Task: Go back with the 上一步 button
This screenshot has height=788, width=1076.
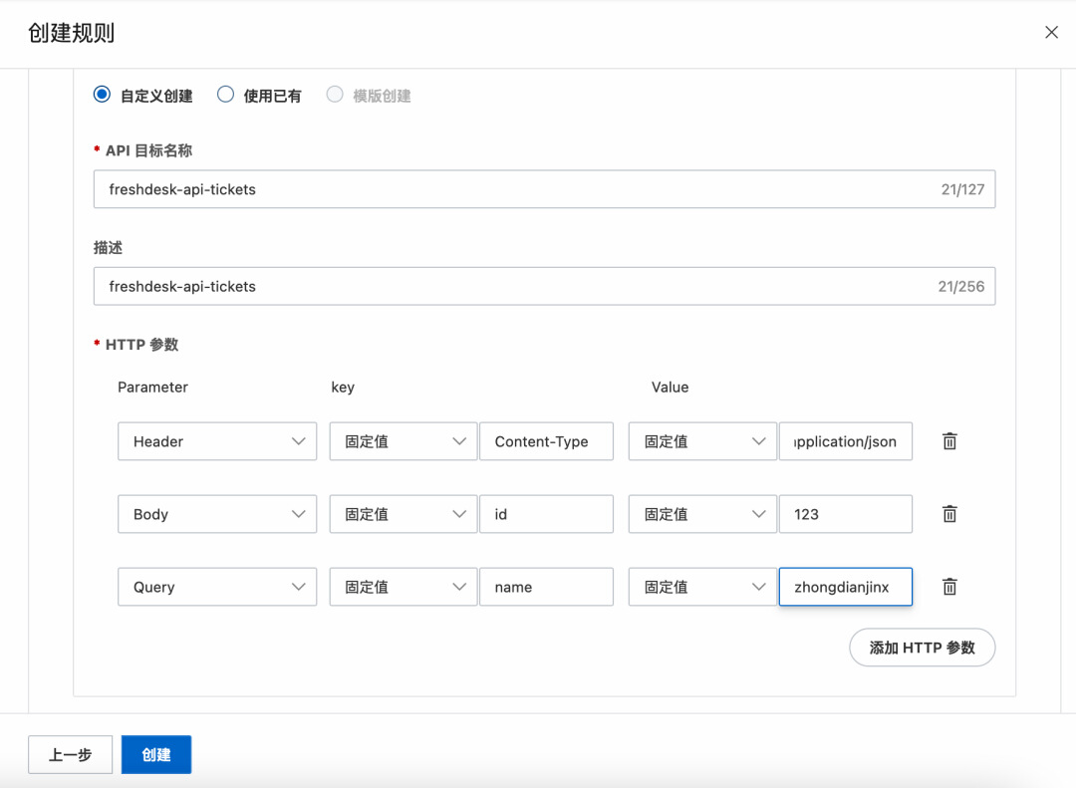Action: click(70, 754)
